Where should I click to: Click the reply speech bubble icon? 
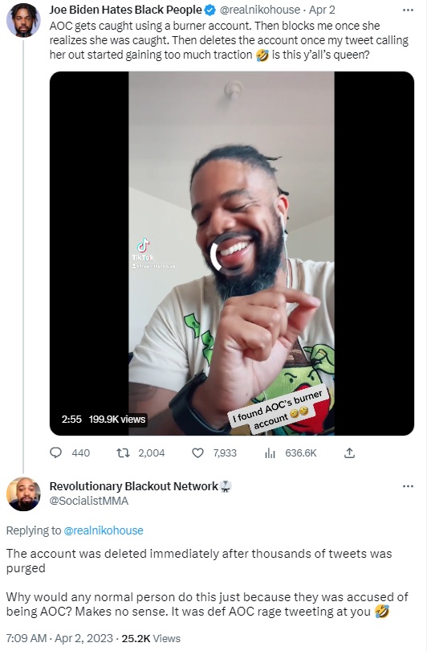point(55,452)
